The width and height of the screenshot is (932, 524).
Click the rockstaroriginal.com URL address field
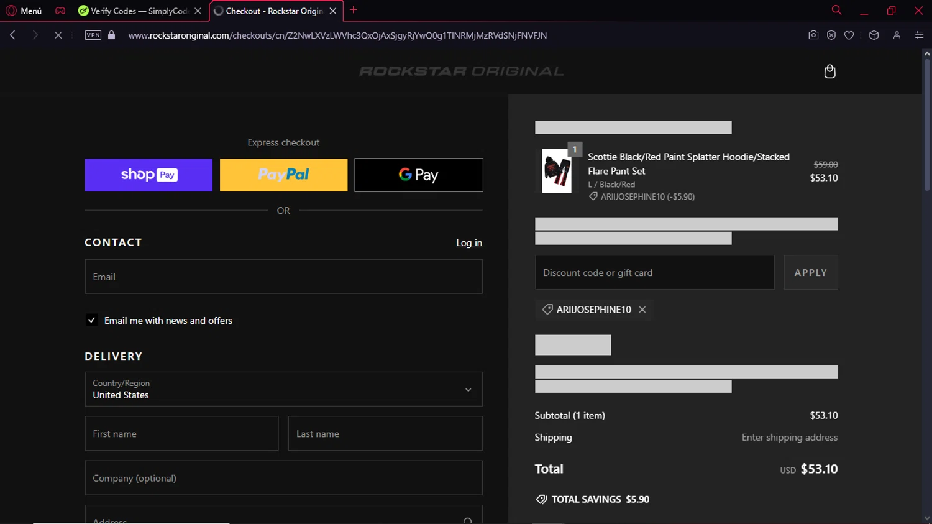[337, 35]
